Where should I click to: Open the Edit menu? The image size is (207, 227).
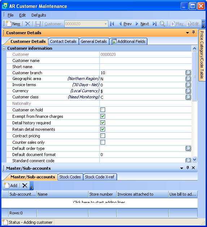22,15
